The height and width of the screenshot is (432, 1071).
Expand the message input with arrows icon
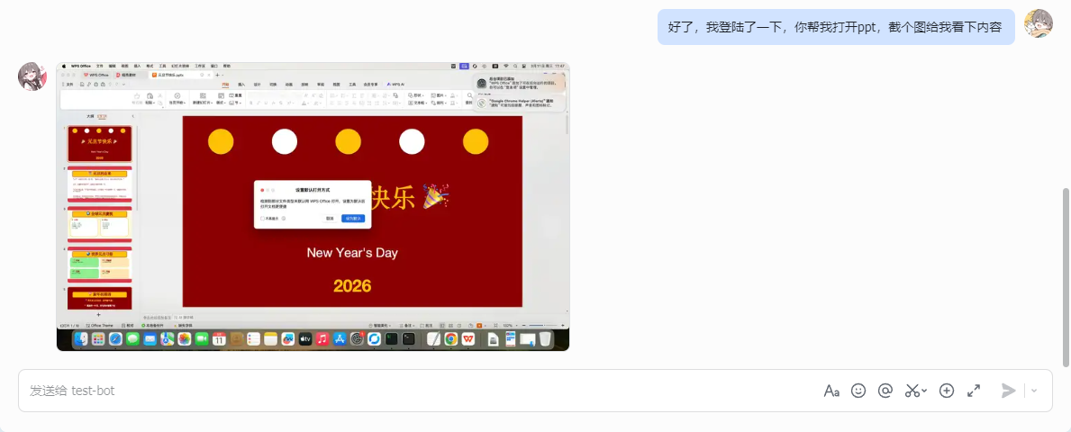pos(974,391)
